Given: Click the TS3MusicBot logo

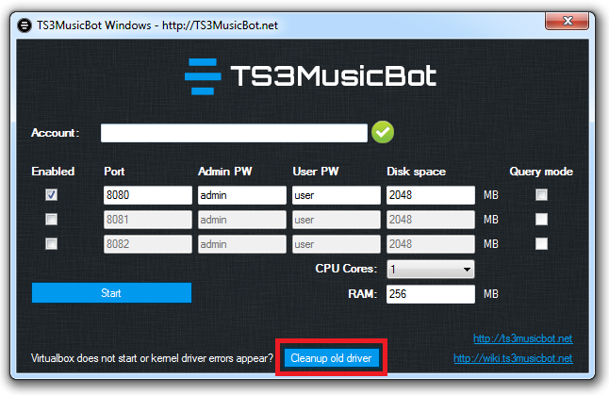Looking at the screenshot, I should click(x=310, y=76).
